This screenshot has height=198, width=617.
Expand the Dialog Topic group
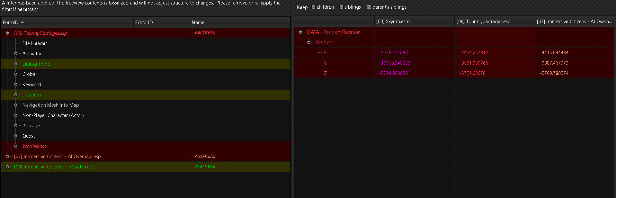15,64
